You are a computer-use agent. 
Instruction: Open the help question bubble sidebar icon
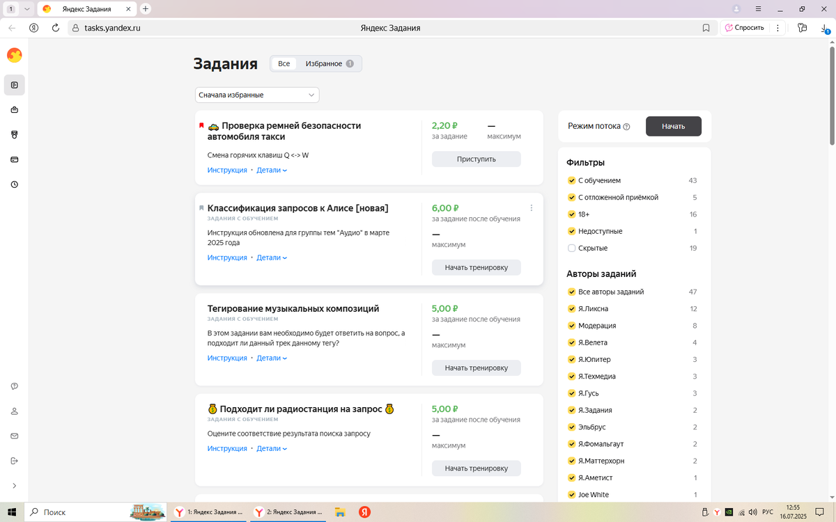[x=14, y=386]
